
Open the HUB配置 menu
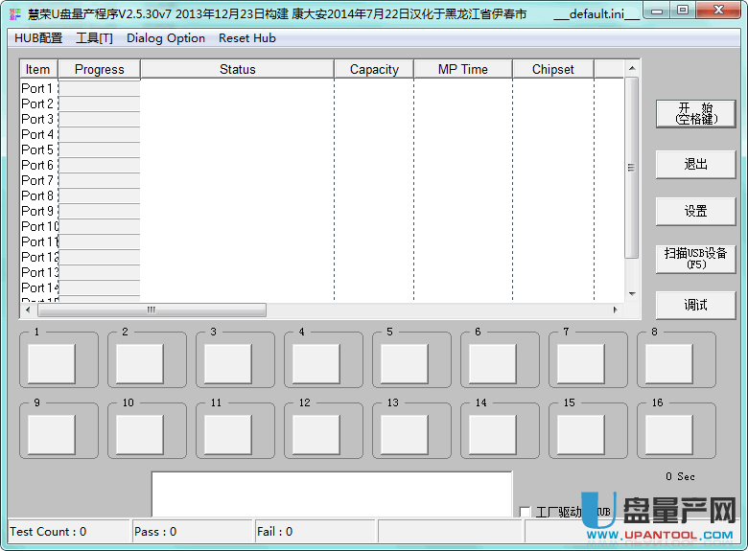tap(38, 38)
